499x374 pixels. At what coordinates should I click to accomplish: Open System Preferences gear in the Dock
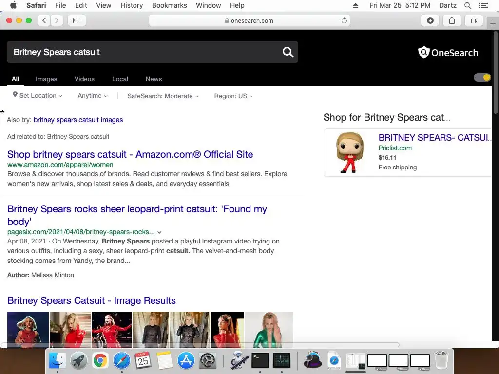click(208, 361)
